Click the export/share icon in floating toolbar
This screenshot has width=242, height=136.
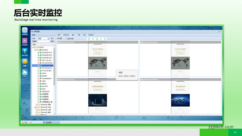pos(101,39)
